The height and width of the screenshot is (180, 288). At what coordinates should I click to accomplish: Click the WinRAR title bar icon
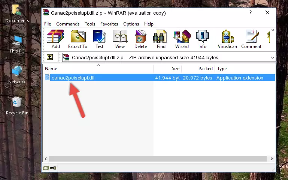pos(46,13)
